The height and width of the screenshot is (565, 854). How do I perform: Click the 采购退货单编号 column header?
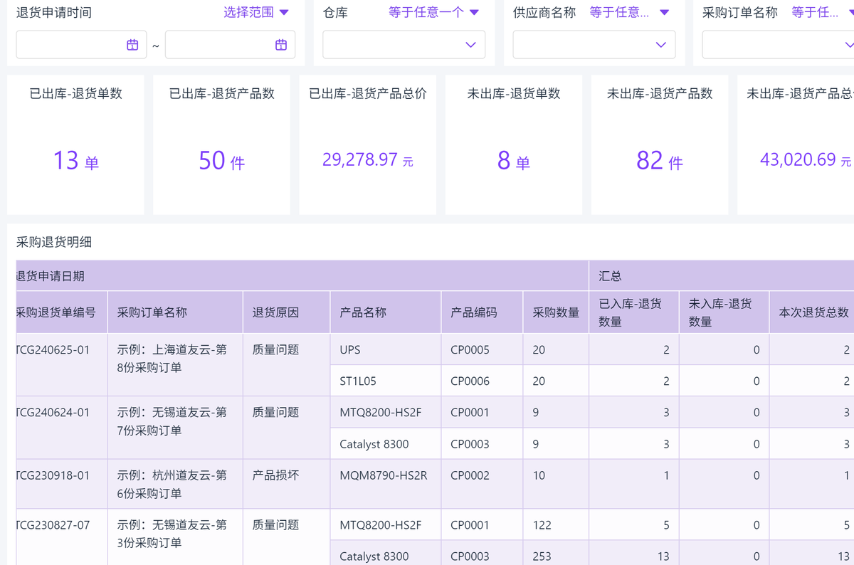(x=56, y=312)
